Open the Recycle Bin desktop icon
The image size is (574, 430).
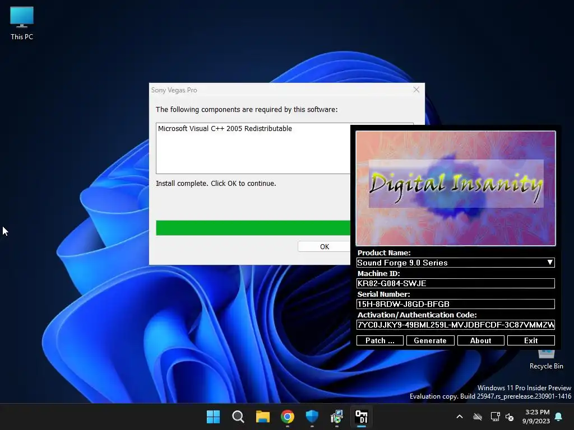point(546,359)
